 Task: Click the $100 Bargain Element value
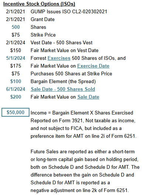15,81
